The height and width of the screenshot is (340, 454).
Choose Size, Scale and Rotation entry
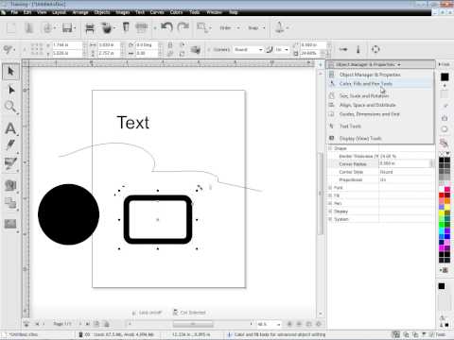coord(380,95)
